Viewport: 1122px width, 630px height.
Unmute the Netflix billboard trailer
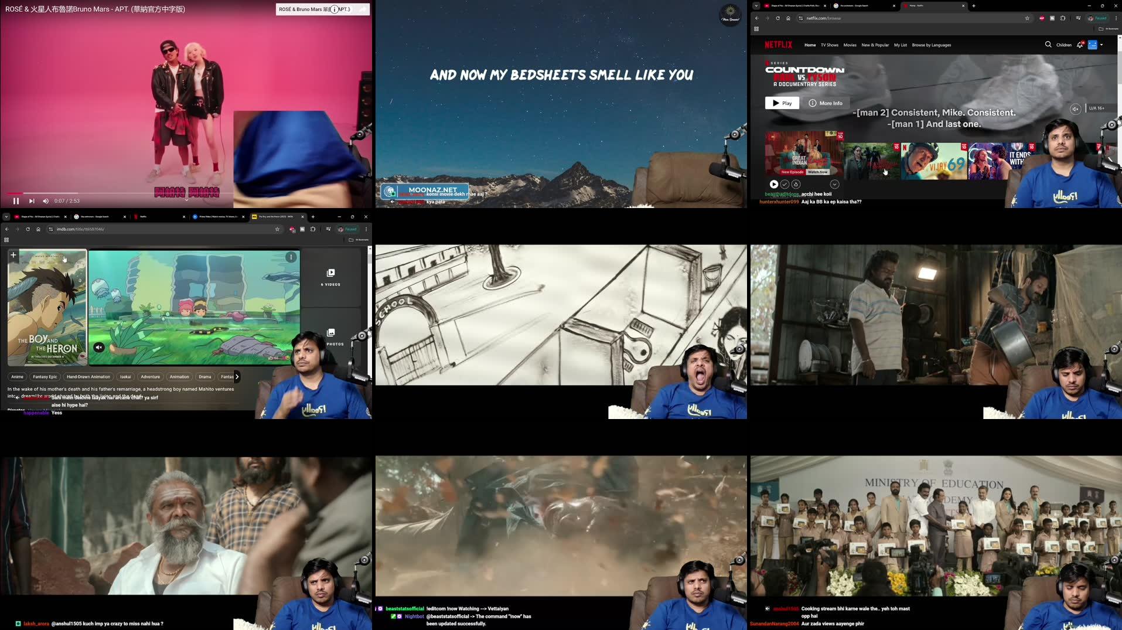pyautogui.click(x=1075, y=108)
